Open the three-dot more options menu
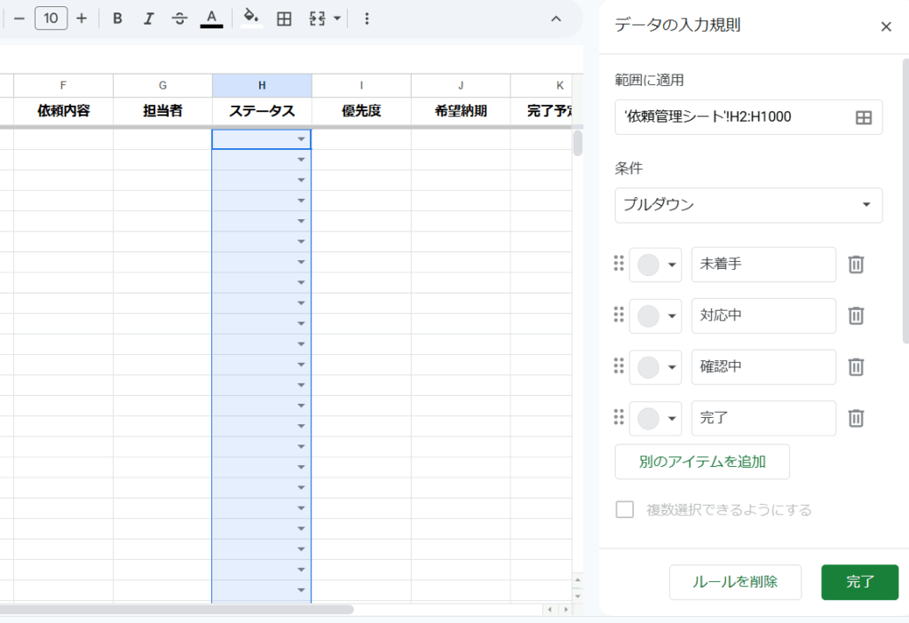This screenshot has width=909, height=623. pos(368,19)
